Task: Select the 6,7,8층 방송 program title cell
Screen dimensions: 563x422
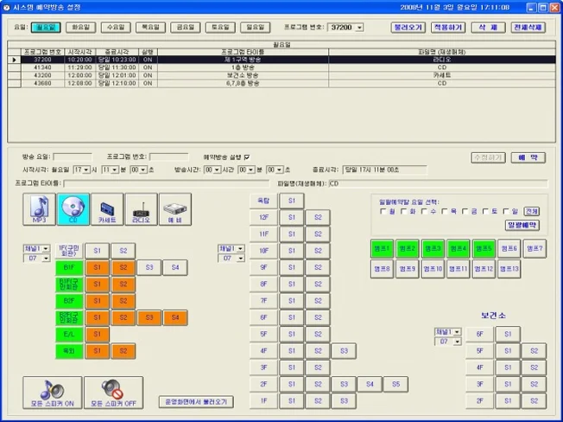Action: click(x=243, y=83)
